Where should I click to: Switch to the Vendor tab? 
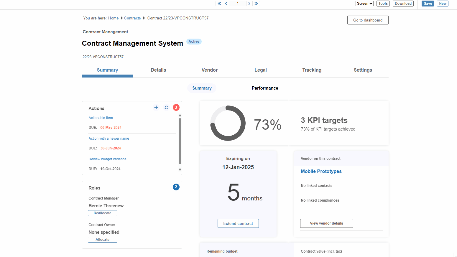[210, 70]
